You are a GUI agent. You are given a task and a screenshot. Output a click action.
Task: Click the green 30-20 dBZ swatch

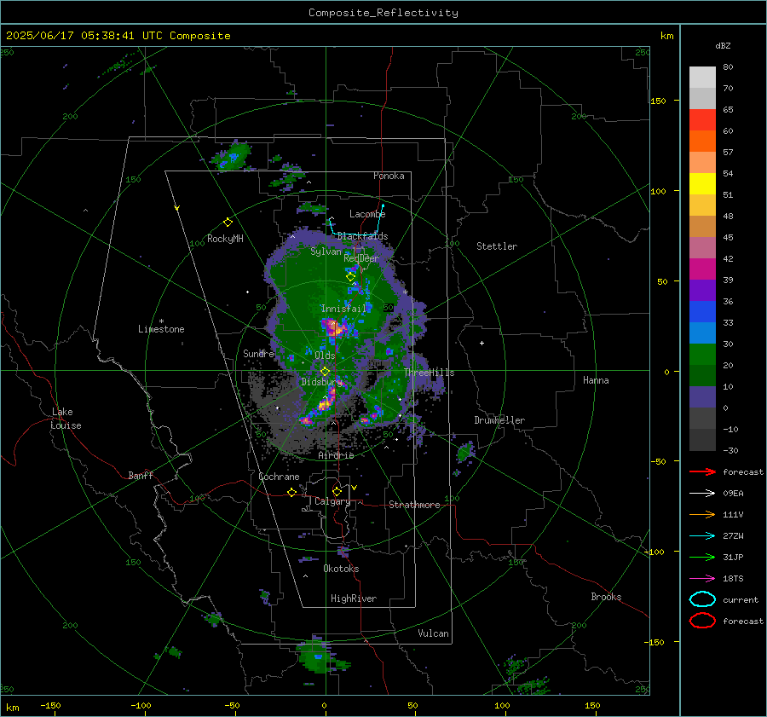[702, 354]
